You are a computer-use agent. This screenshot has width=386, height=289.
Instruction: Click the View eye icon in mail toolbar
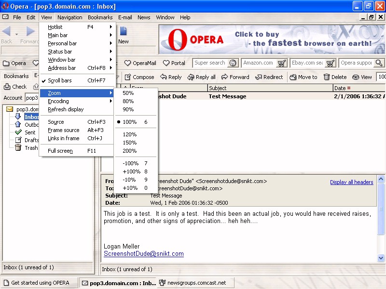click(356, 77)
